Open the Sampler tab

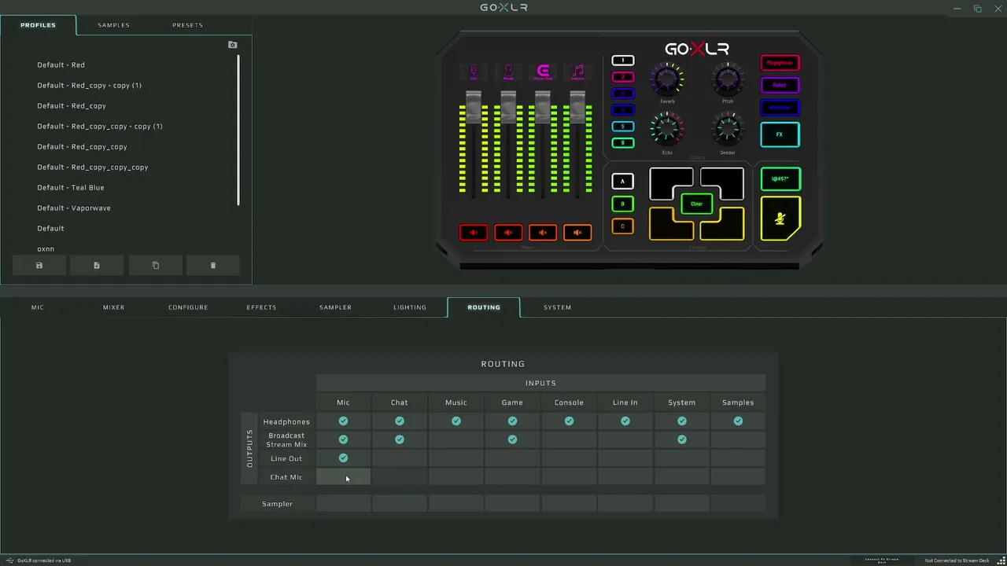click(x=336, y=307)
